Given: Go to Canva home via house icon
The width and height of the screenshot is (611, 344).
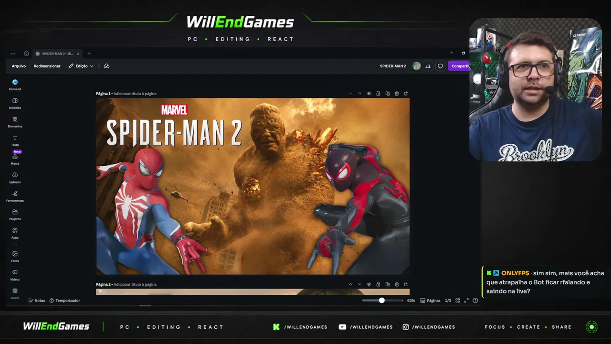Looking at the screenshot, I should point(26,54).
